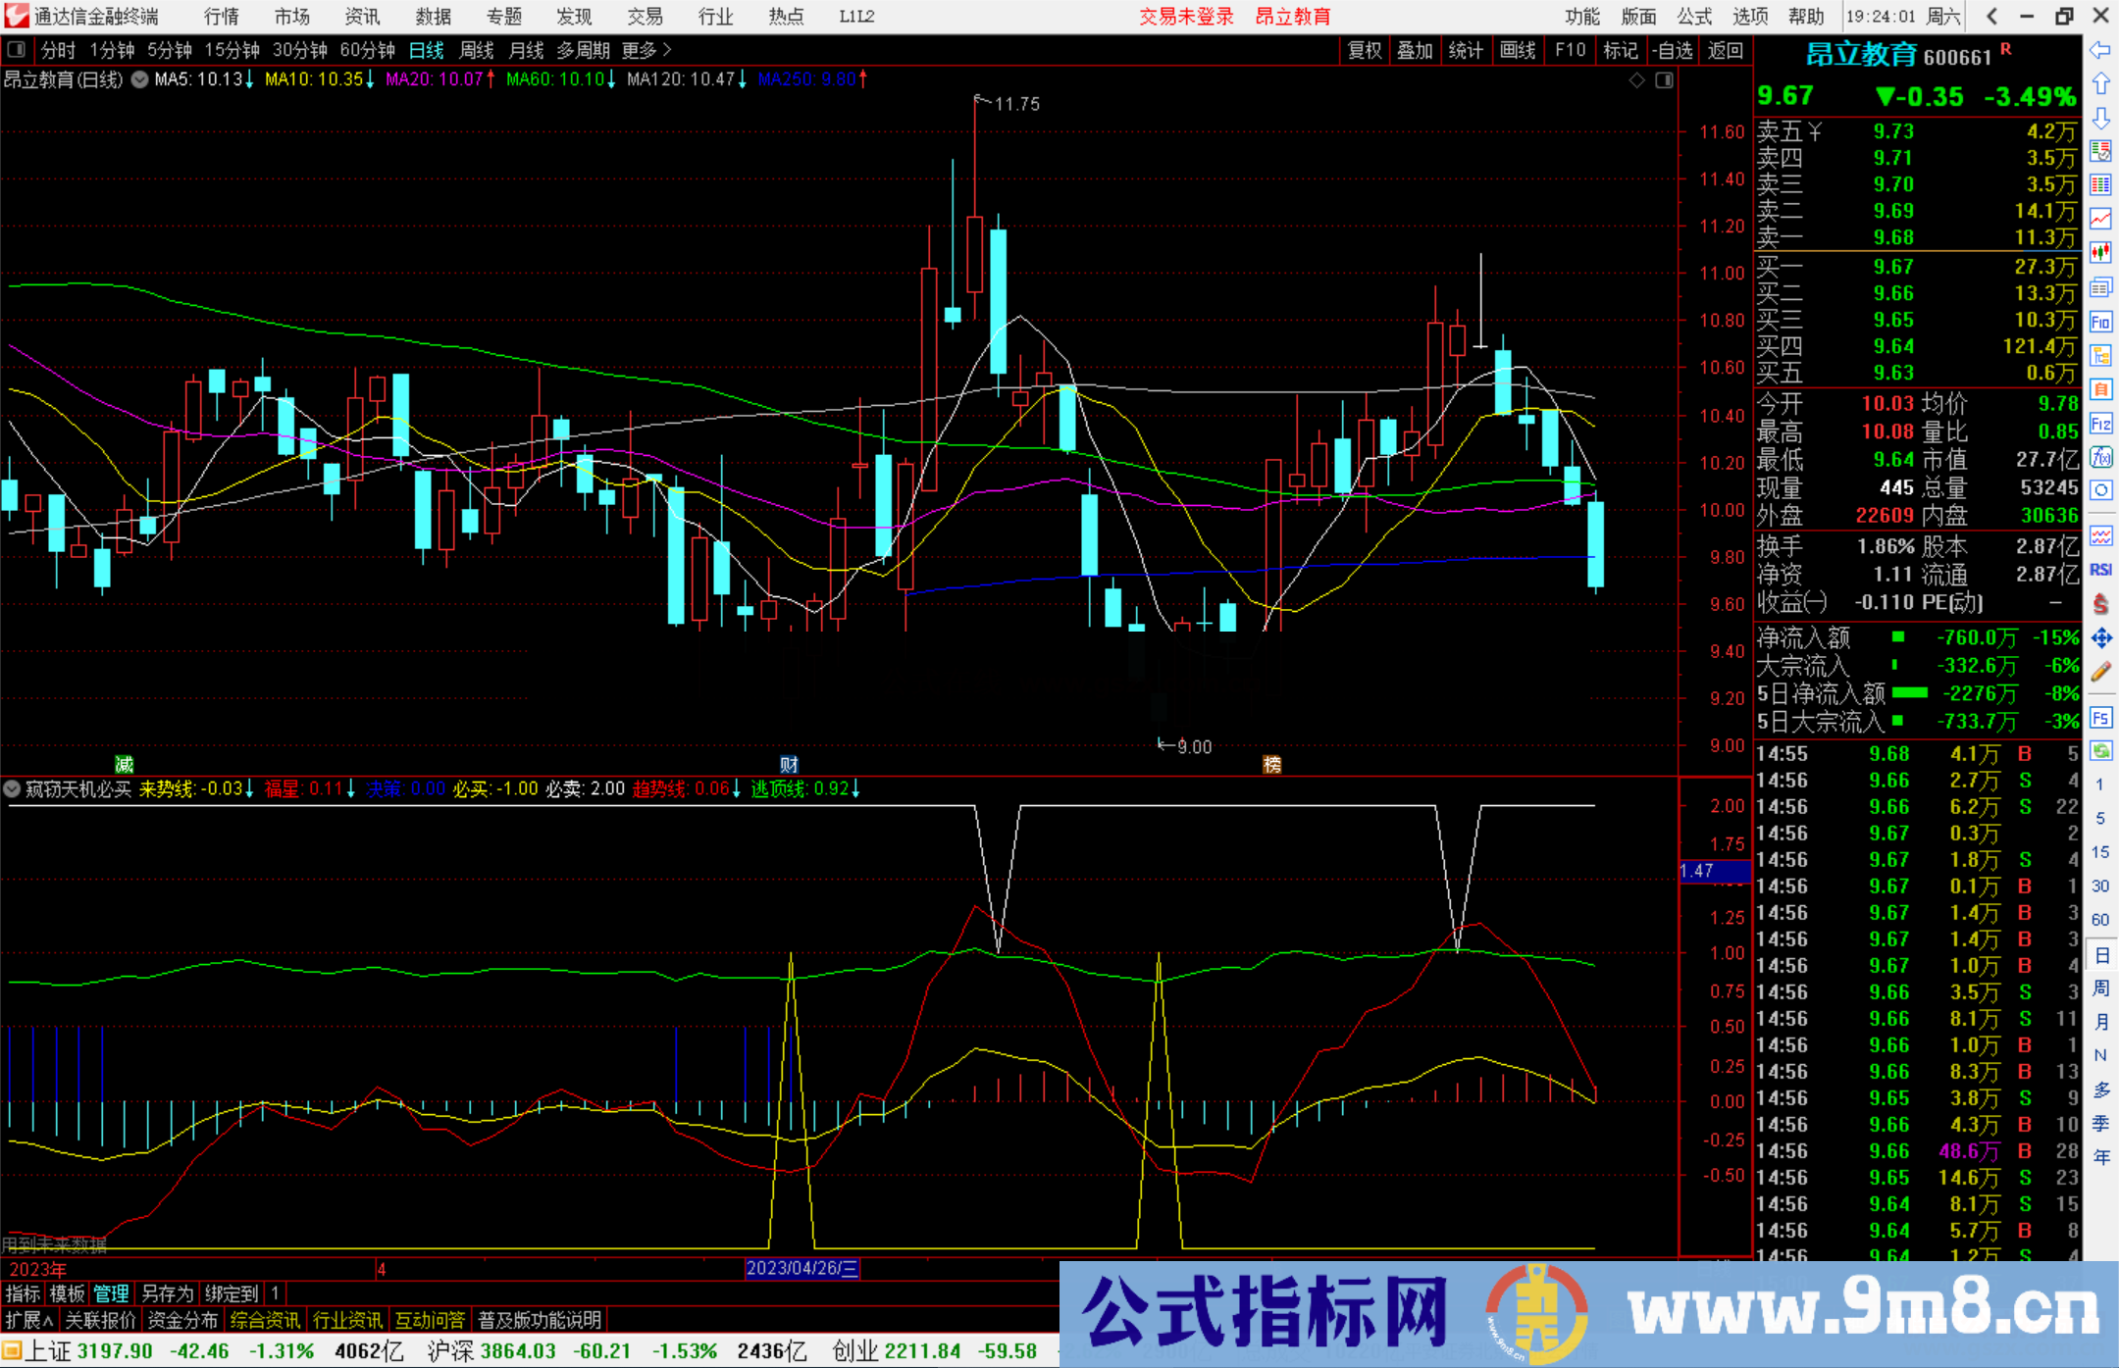
Task: Click the F5 period switch icon in sidebar
Action: (x=2101, y=717)
